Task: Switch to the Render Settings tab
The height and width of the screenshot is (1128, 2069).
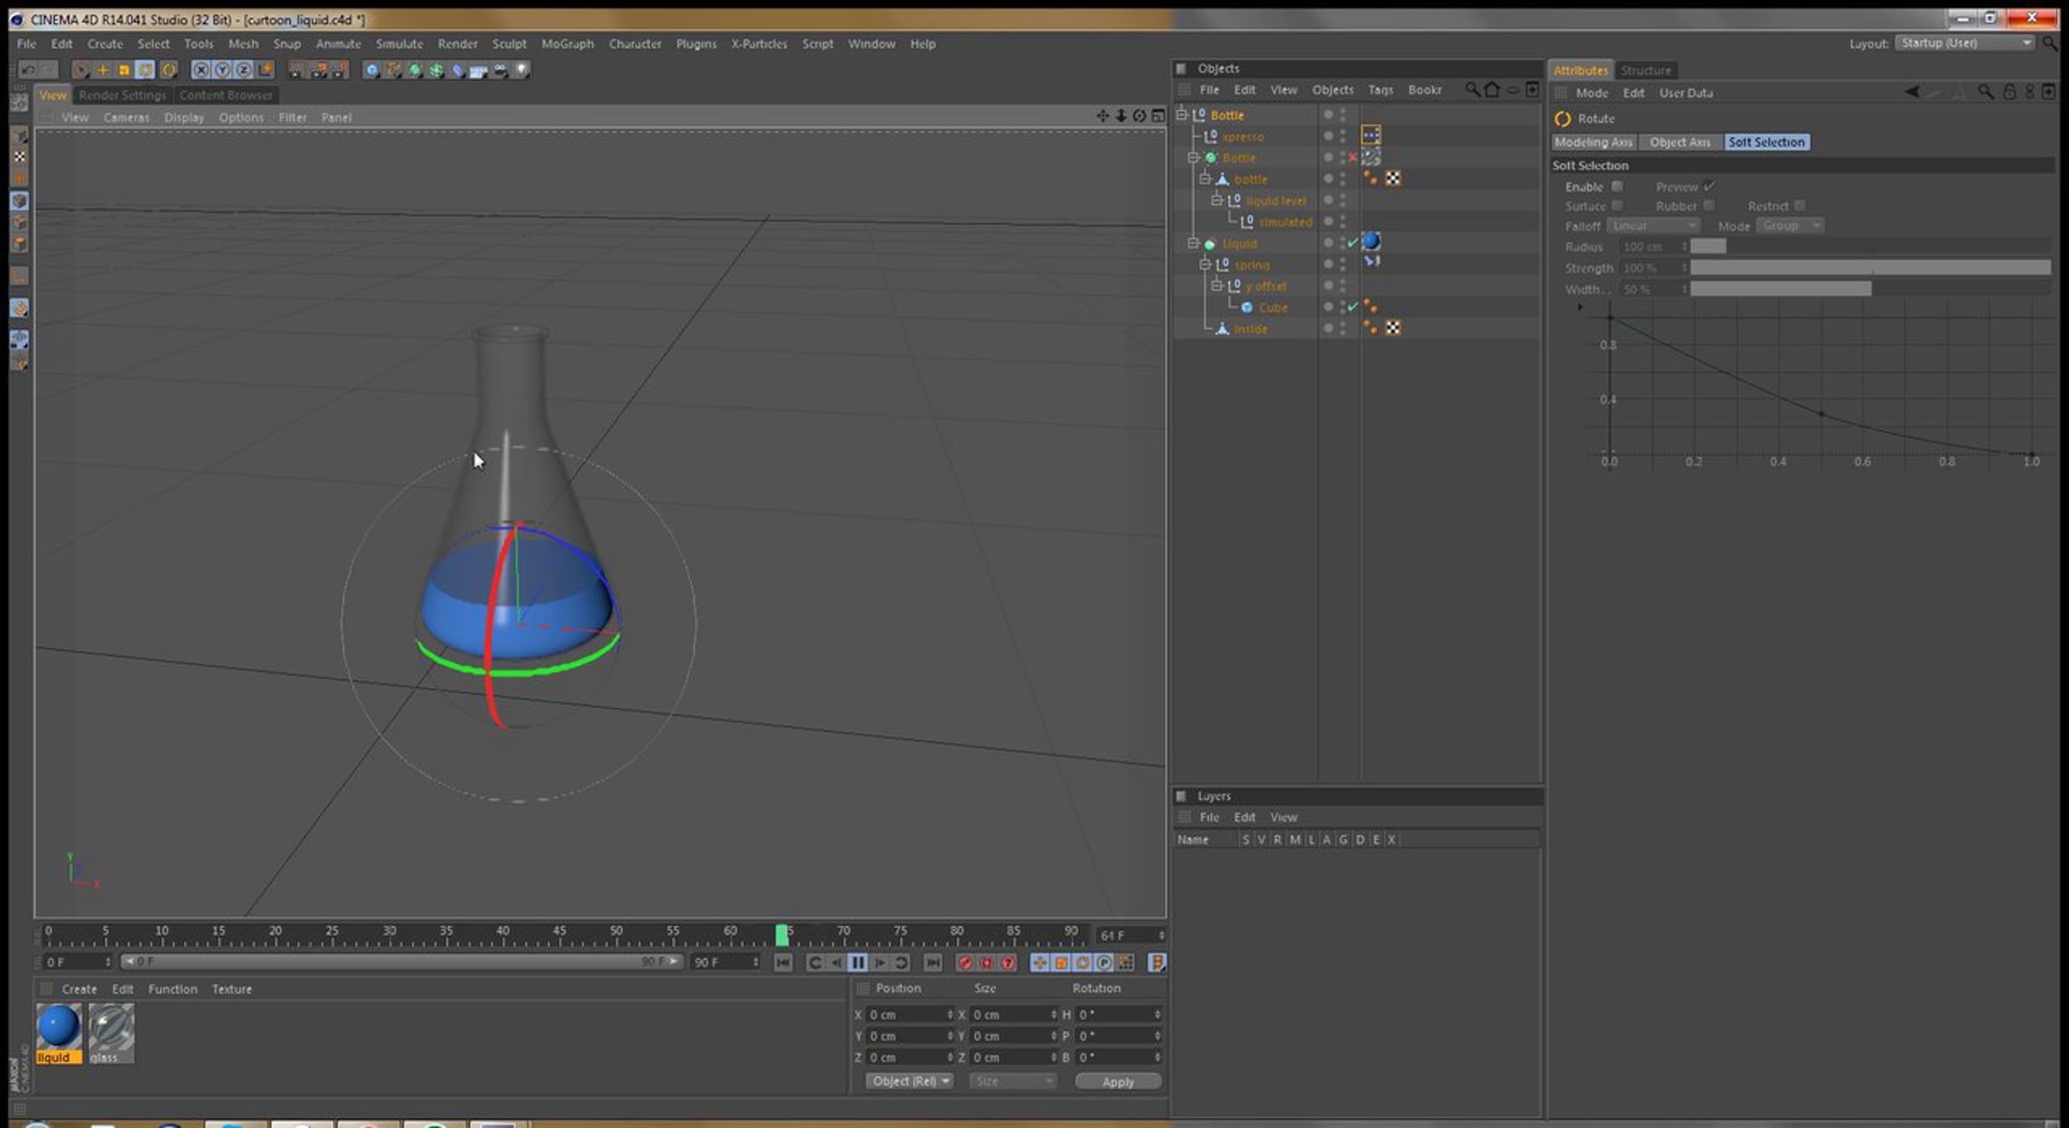Action: (122, 95)
